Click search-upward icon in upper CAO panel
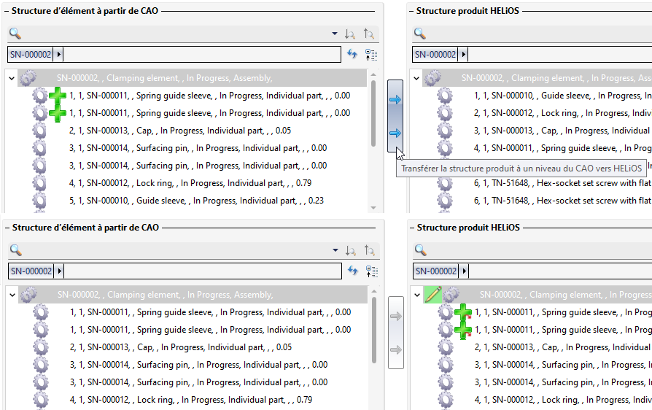The height and width of the screenshot is (410, 652). click(368, 34)
